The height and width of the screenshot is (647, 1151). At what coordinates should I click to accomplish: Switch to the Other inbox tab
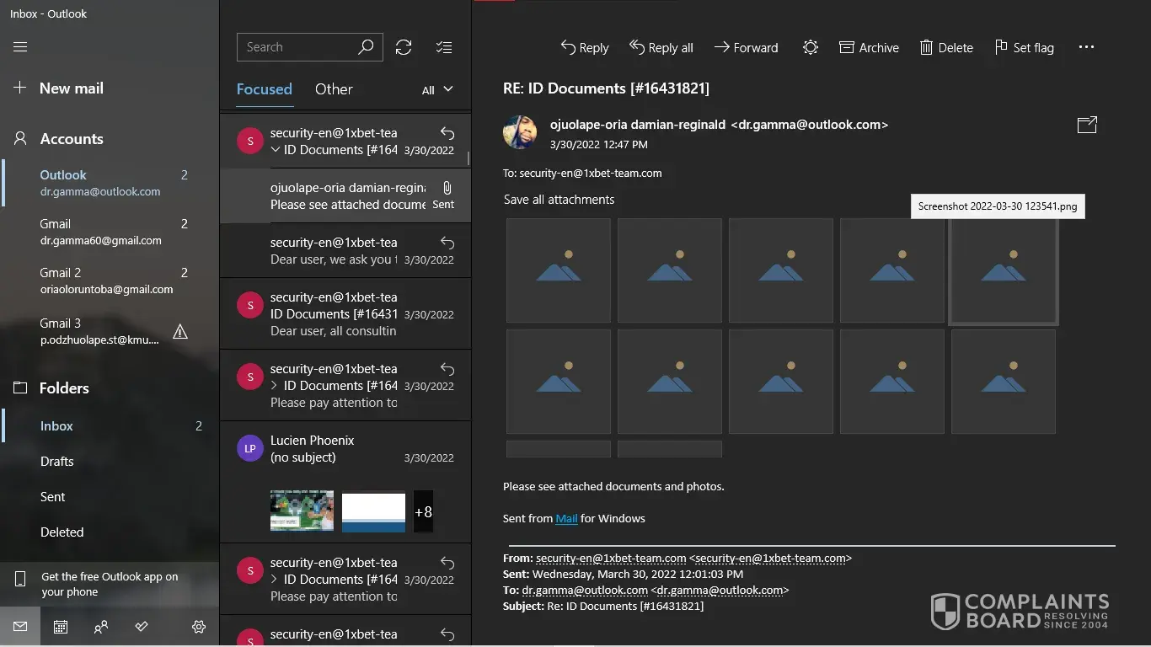click(x=334, y=89)
